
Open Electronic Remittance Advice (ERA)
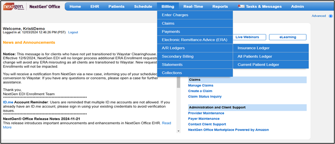(195, 40)
